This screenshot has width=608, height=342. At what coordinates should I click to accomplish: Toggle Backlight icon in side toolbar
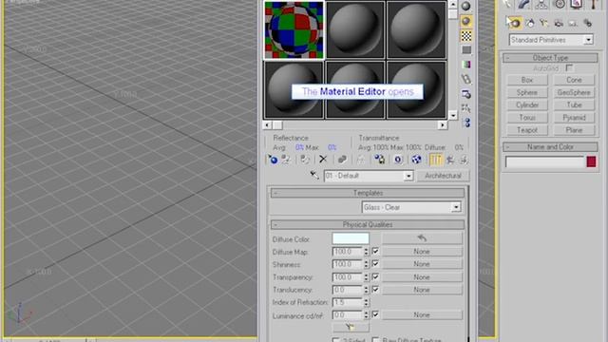(x=466, y=21)
